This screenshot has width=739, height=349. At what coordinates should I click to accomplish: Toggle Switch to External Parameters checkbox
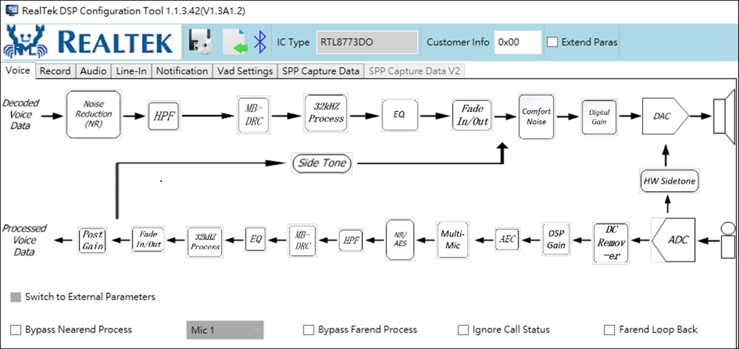(16, 297)
